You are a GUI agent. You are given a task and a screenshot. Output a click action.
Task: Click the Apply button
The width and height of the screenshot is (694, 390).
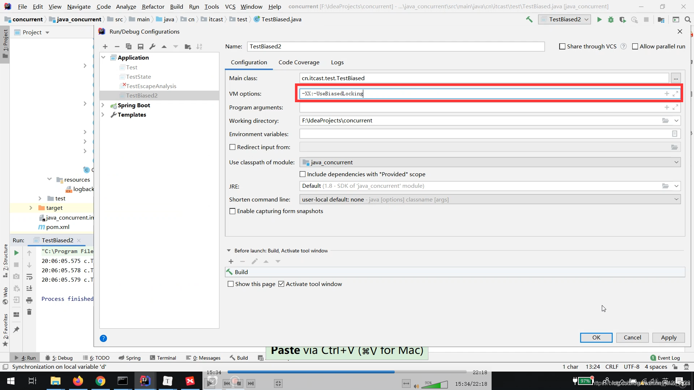[x=668, y=338]
